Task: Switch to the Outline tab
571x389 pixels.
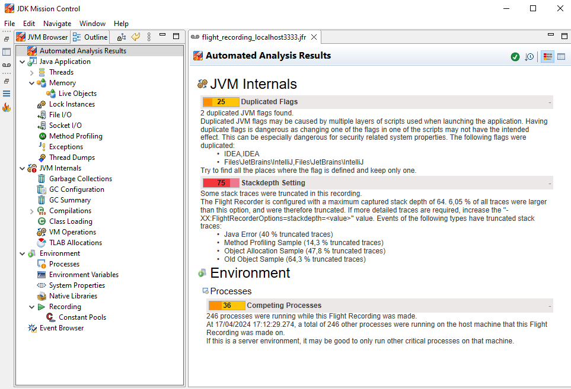Action: [90, 37]
